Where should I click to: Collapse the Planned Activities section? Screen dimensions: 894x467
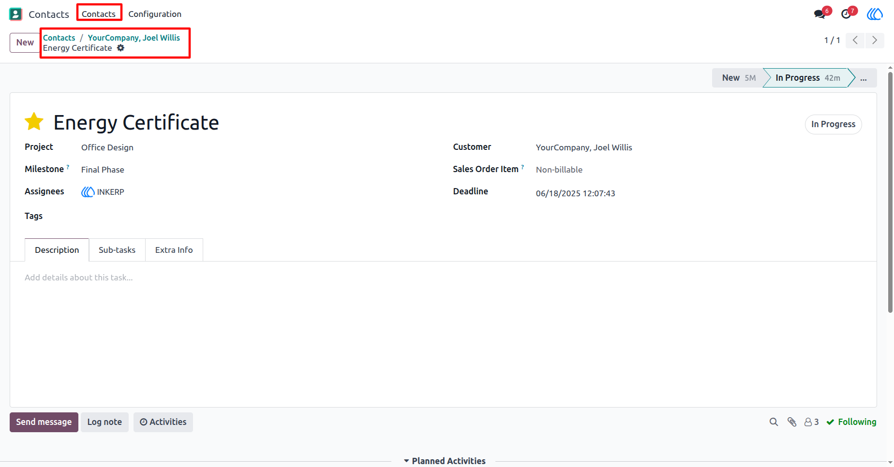point(445,461)
